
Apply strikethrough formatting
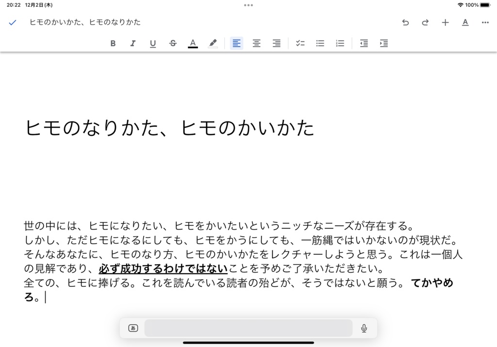173,43
